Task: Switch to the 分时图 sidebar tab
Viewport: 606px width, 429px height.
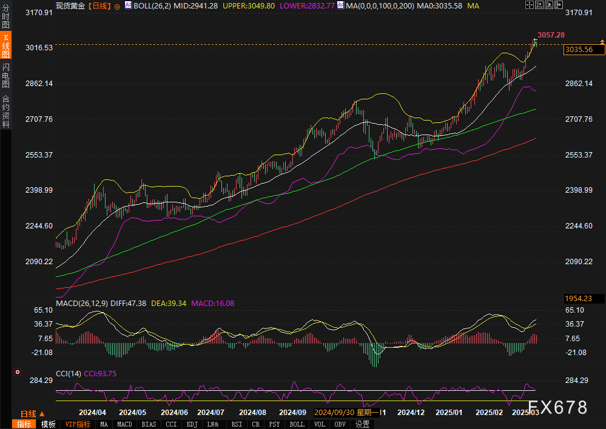Action: click(x=5, y=17)
